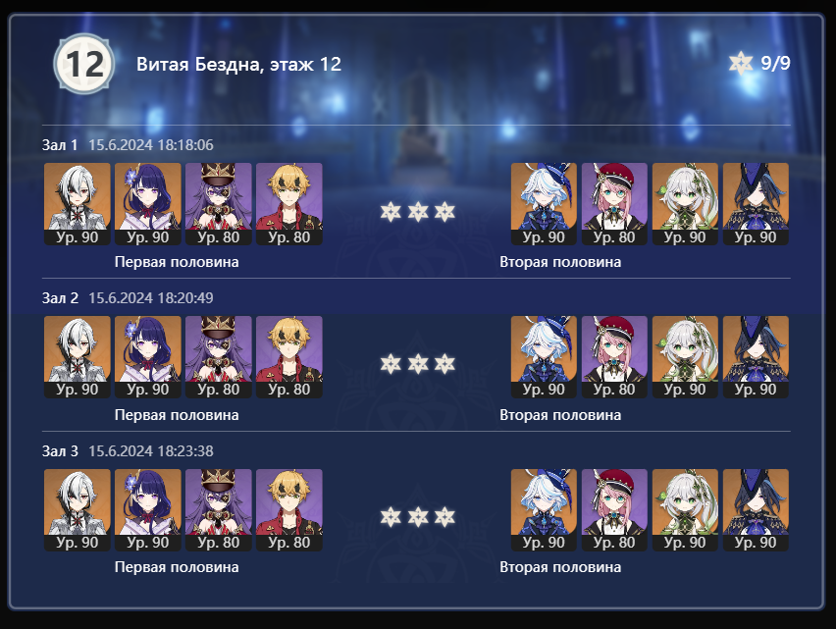Select blue-hat Ур. 90 character in Зал 3

tap(544, 510)
